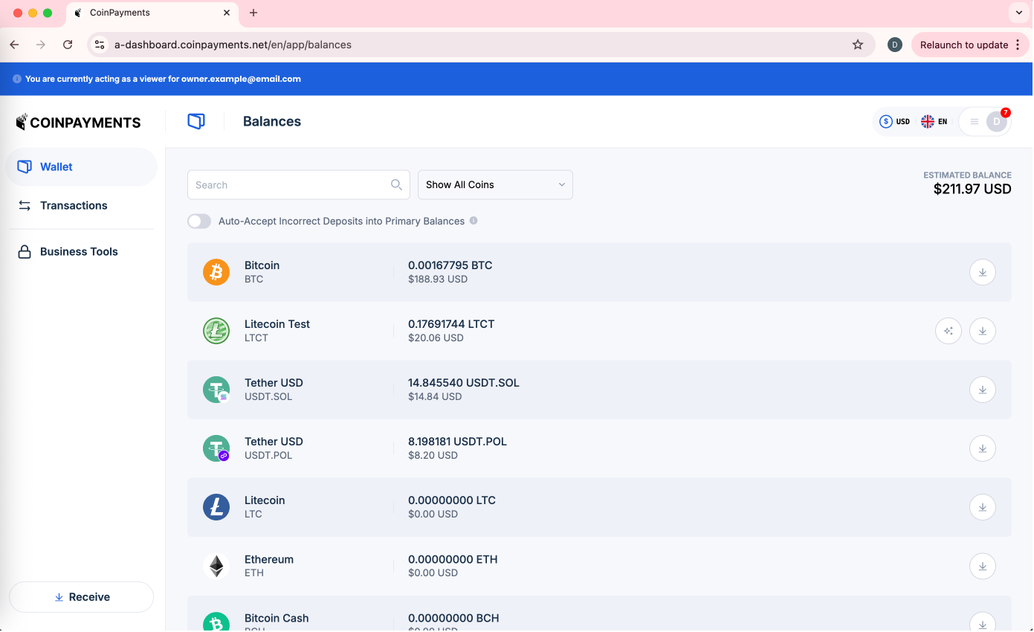Click the search magnifier icon

coord(396,185)
